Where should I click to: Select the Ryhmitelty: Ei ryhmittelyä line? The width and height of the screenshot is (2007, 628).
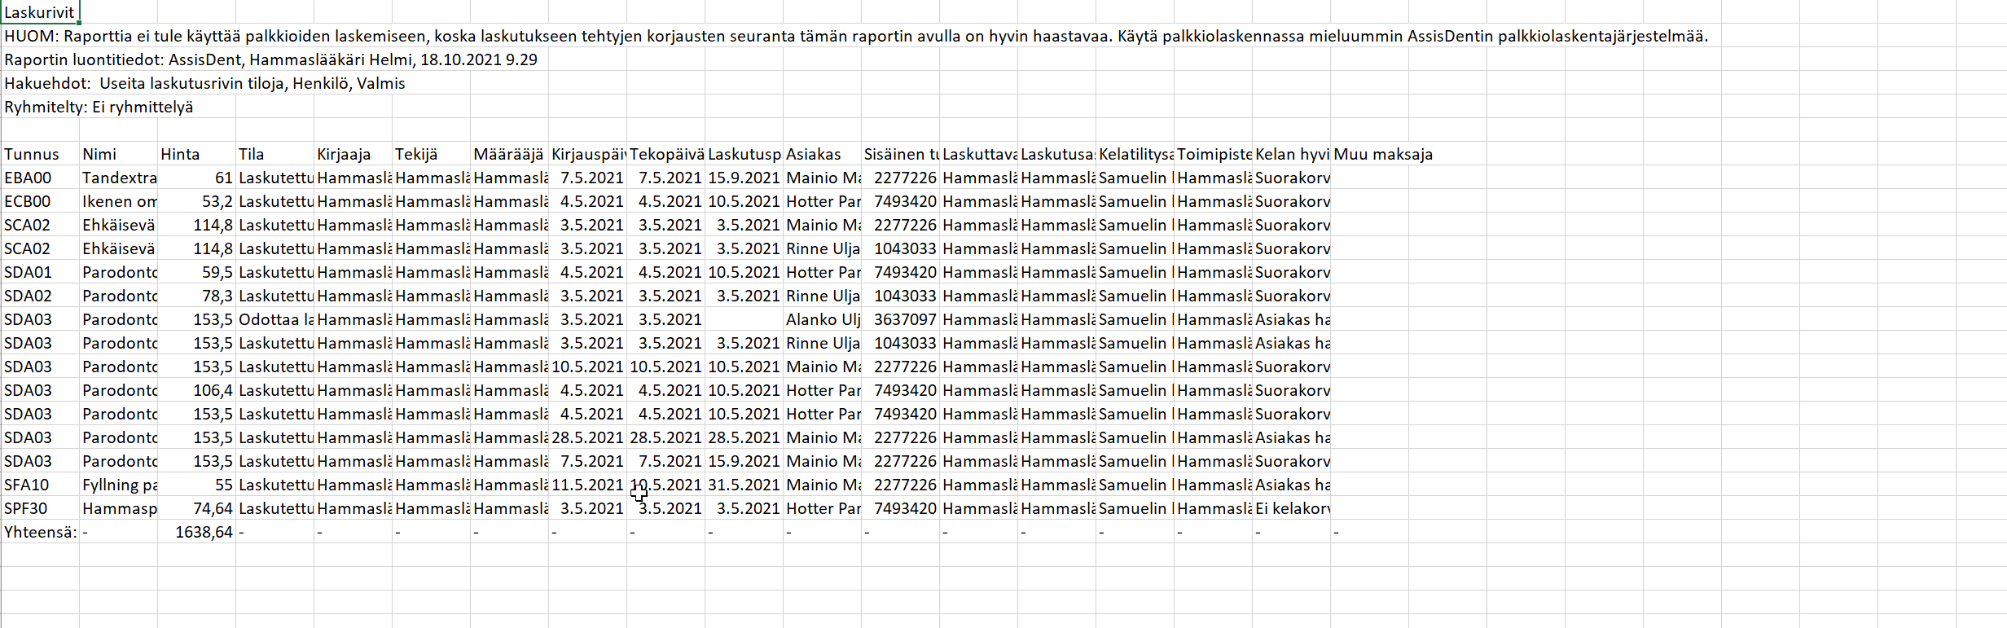99,107
